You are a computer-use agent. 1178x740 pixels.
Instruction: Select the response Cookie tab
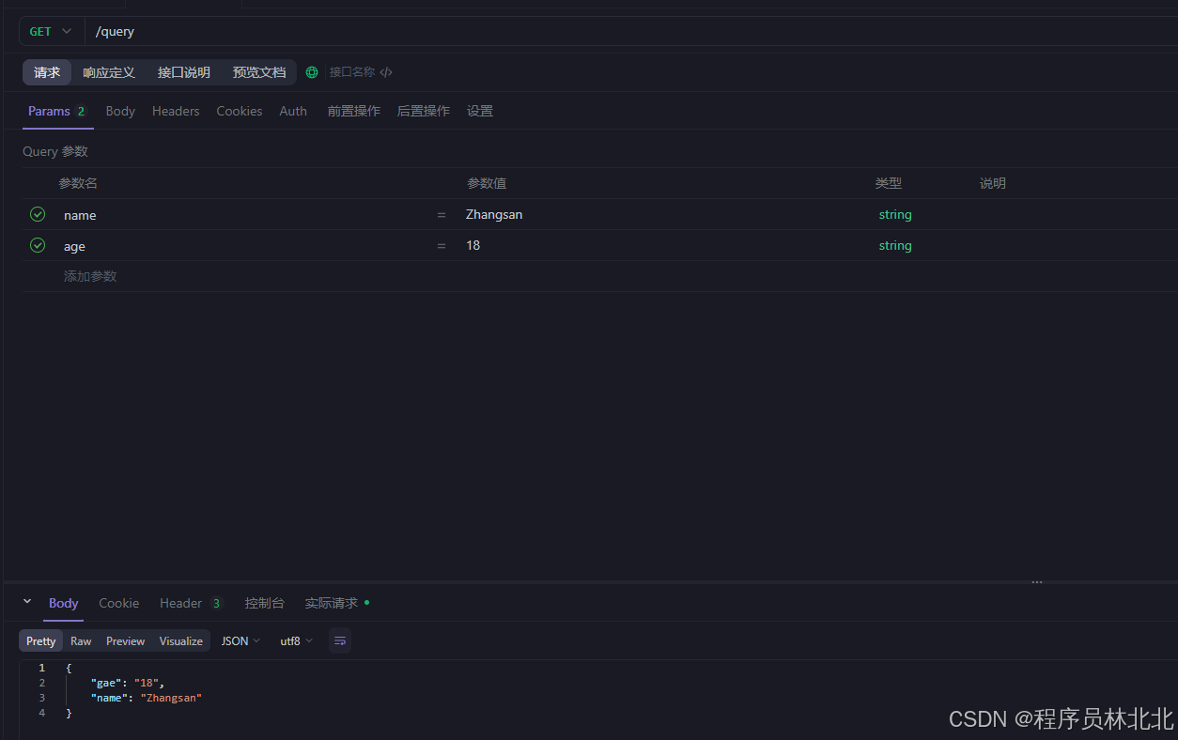coord(118,603)
